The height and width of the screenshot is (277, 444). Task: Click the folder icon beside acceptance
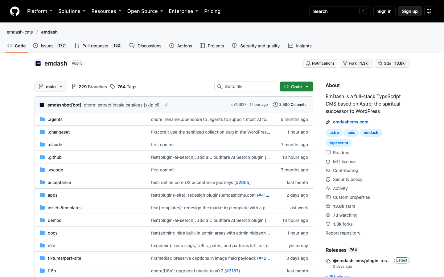click(x=42, y=183)
